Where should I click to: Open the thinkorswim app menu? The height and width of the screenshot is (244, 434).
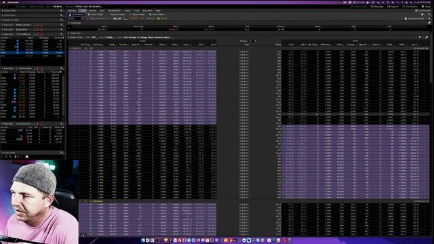pyautogui.click(x=13, y=2)
